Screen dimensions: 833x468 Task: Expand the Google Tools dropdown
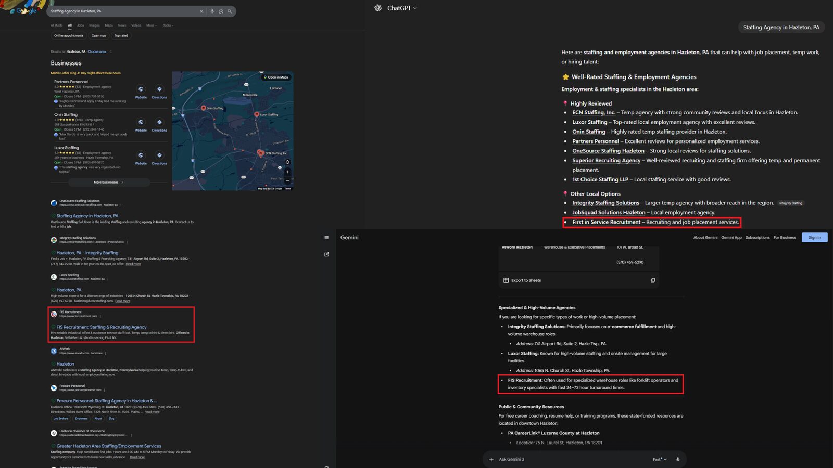tap(168, 25)
